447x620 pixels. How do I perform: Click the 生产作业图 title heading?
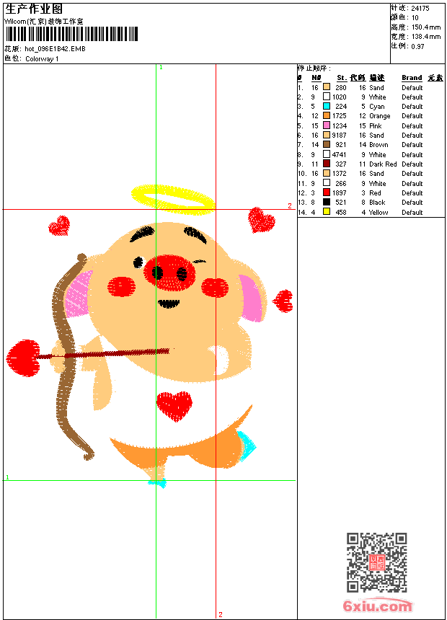pyautogui.click(x=34, y=9)
